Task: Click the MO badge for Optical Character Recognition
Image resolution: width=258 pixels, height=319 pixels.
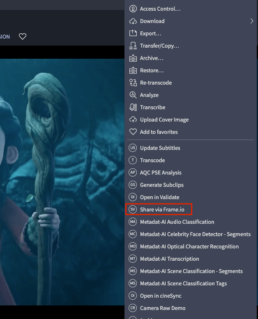Action: [133, 246]
